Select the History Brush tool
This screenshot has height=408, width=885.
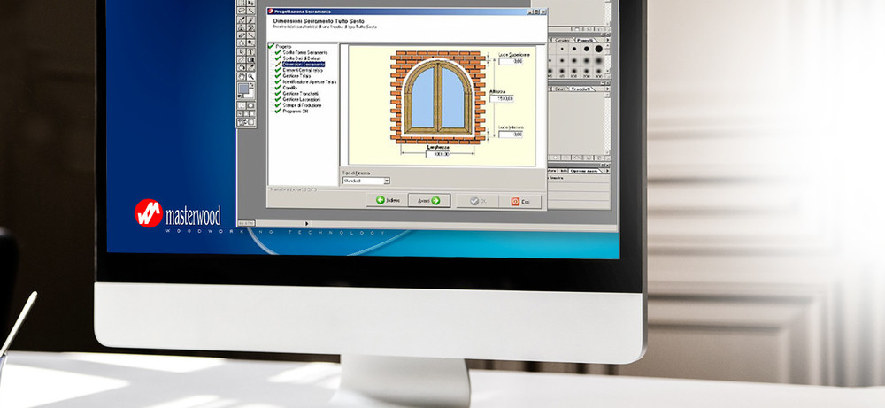tap(250, 27)
